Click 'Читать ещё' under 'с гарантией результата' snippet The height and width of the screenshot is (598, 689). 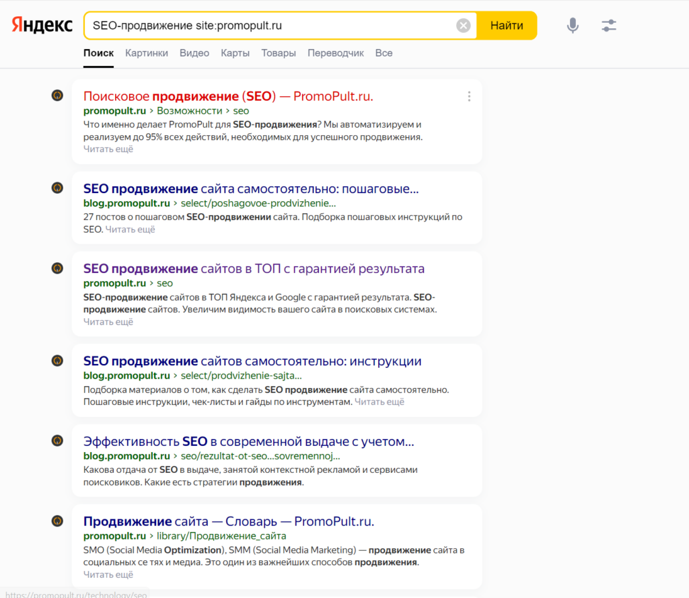coord(108,322)
